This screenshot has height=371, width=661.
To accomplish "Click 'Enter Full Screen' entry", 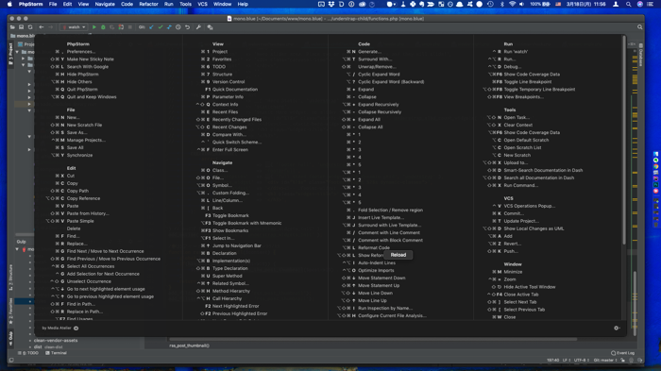I will point(230,150).
